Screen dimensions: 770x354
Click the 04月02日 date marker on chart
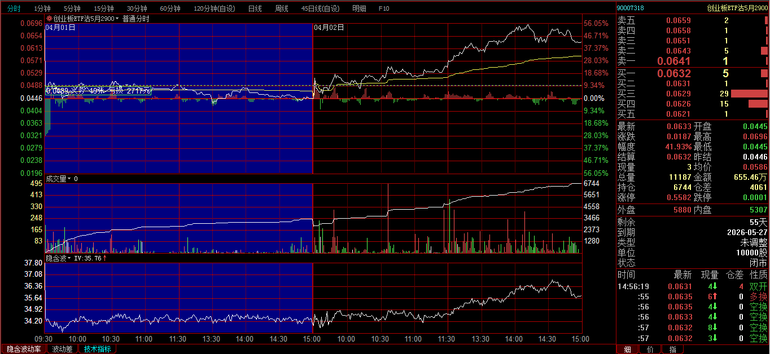[329, 27]
